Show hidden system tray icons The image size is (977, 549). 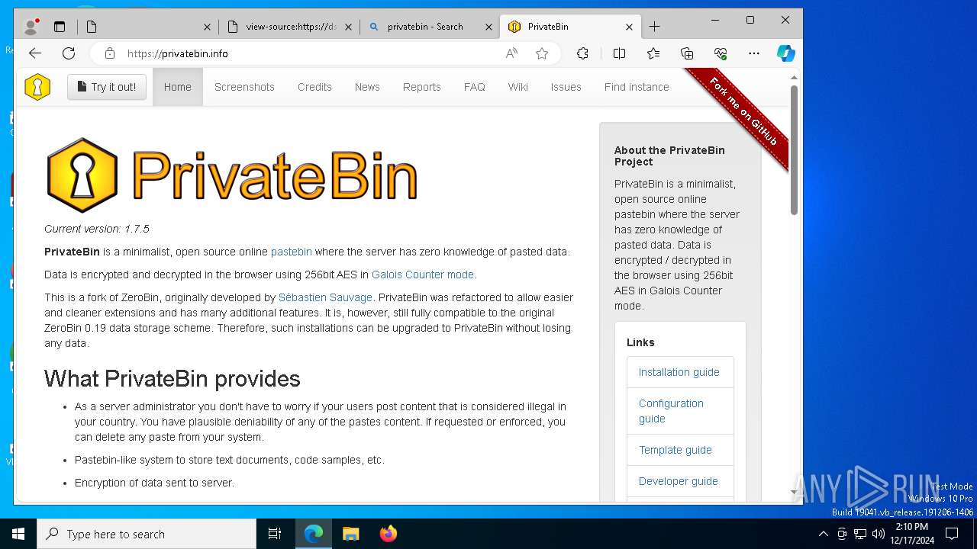[x=823, y=534]
